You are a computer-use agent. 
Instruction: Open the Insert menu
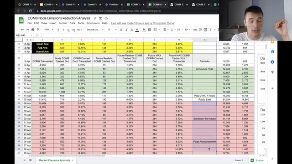coord(53,23)
